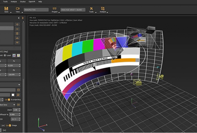This screenshot has width=197, height=133.
Task: Click the orange icon beside lens dropdown
Action: pos(18,105)
